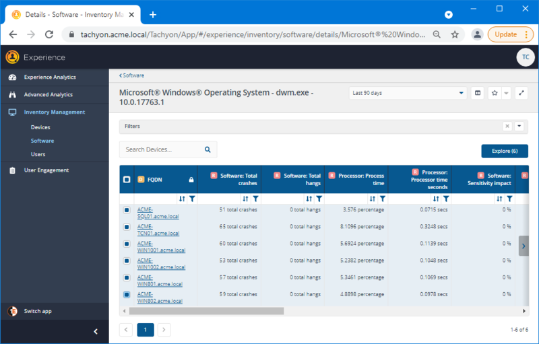
Task: Filter Processor time seconds column
Action: click(x=446, y=199)
